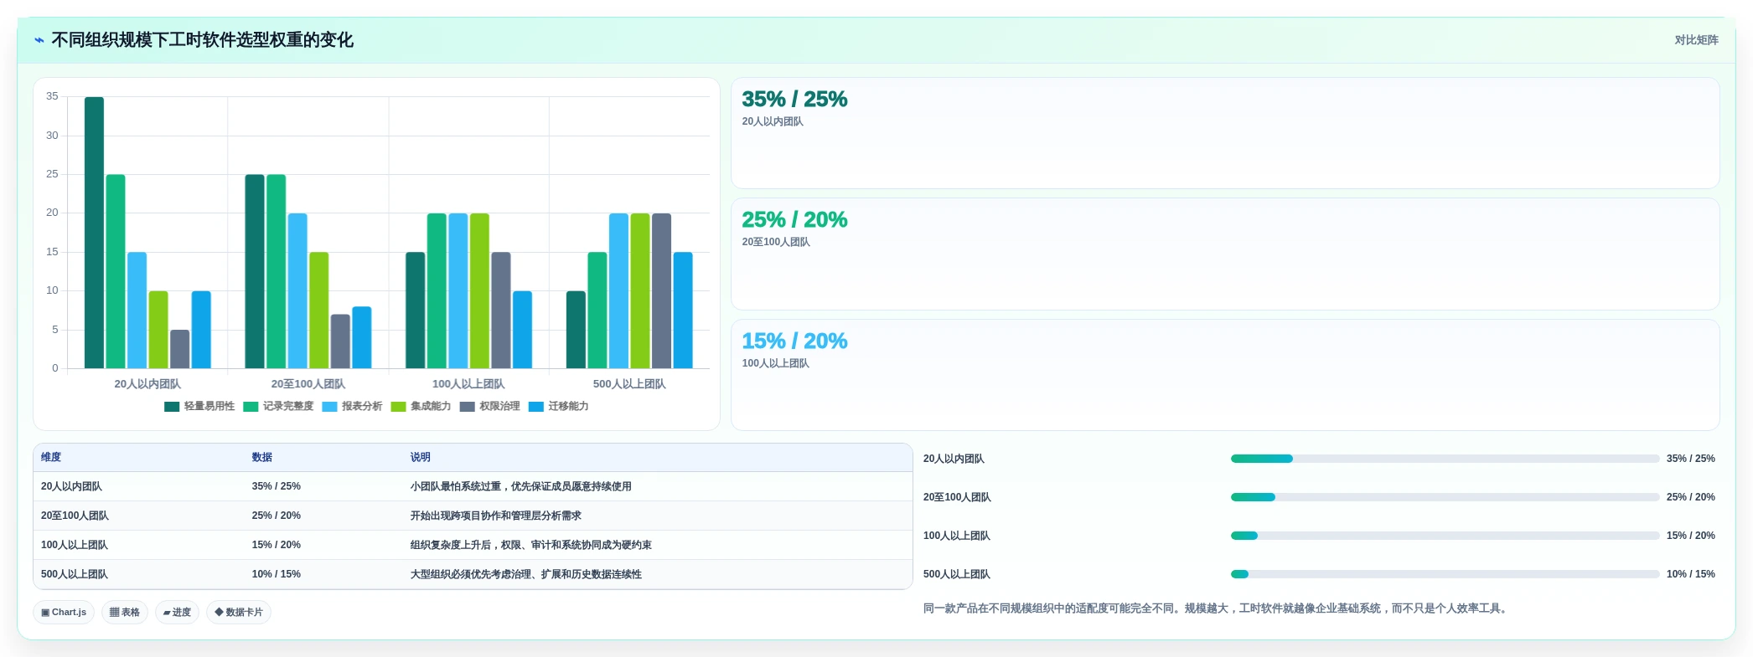
Task: Click the 20人以内团队 x-axis label in chart
Action: click(147, 384)
